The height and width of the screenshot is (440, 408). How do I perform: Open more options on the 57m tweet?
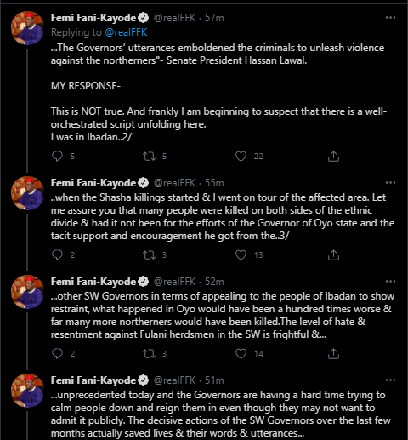click(390, 18)
